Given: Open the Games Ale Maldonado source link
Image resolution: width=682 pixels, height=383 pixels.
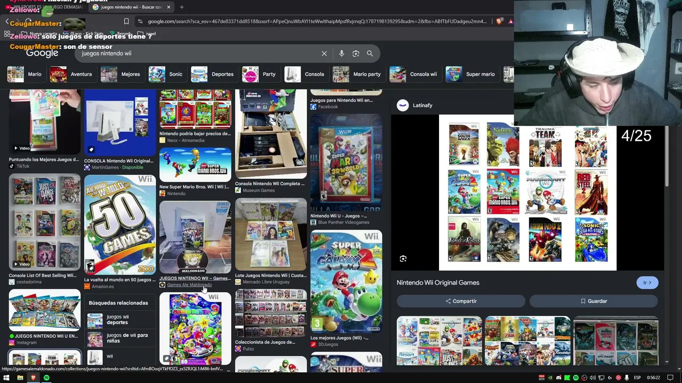Looking at the screenshot, I should pos(189,285).
